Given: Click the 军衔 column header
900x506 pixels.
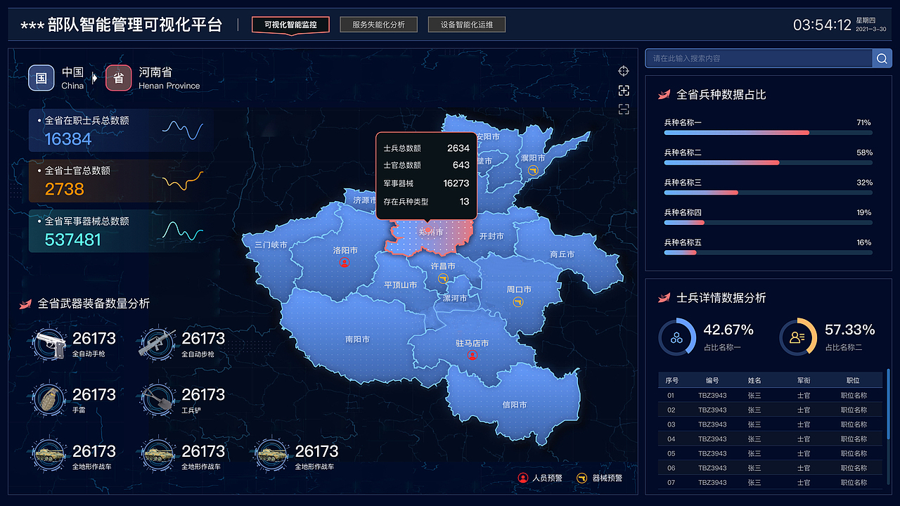Looking at the screenshot, I should [804, 380].
